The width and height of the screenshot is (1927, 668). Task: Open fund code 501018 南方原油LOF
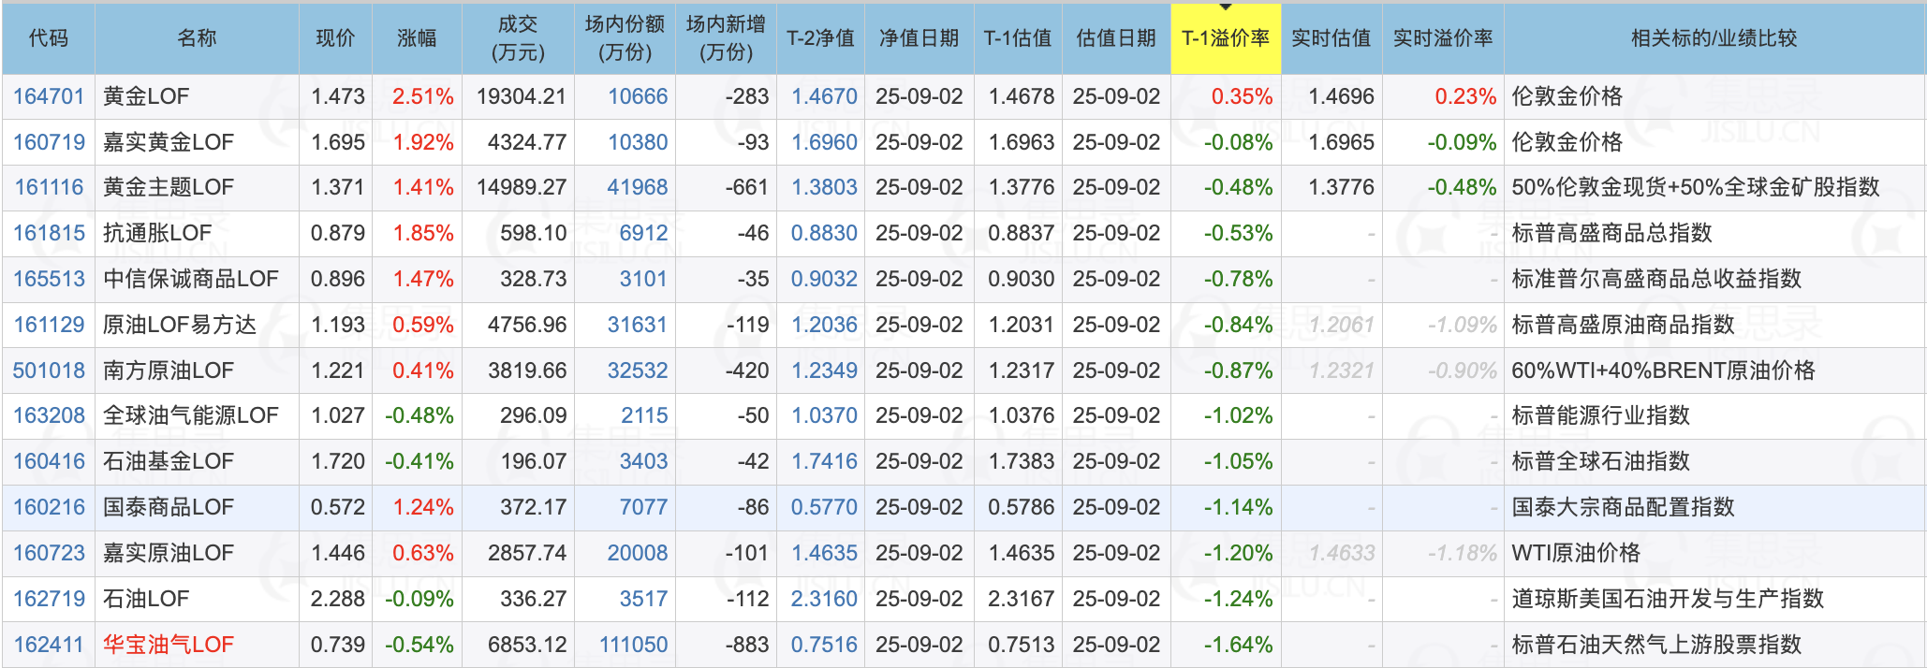(49, 370)
